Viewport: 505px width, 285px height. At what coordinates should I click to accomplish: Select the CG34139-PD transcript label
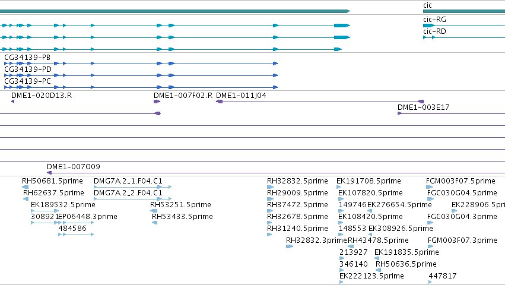coord(28,69)
